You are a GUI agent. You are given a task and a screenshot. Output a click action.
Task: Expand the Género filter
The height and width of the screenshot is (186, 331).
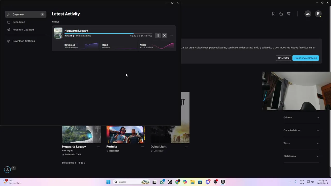(301, 118)
